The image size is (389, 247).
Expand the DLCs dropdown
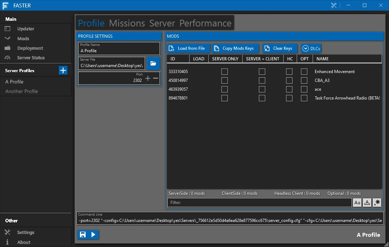311,48
